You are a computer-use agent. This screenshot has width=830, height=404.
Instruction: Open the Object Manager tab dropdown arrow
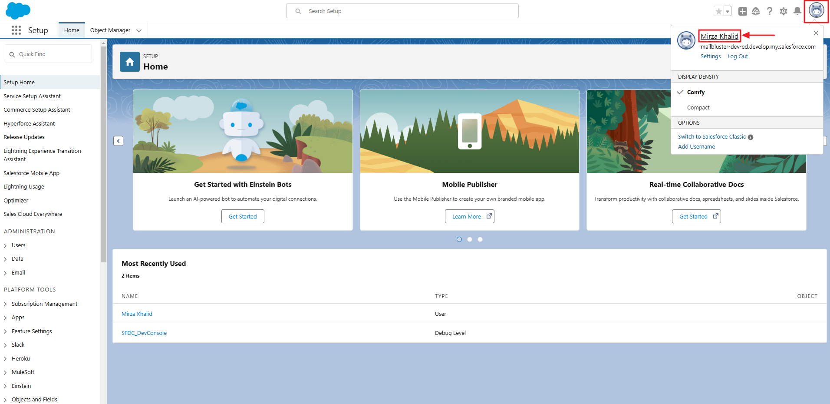tap(139, 30)
